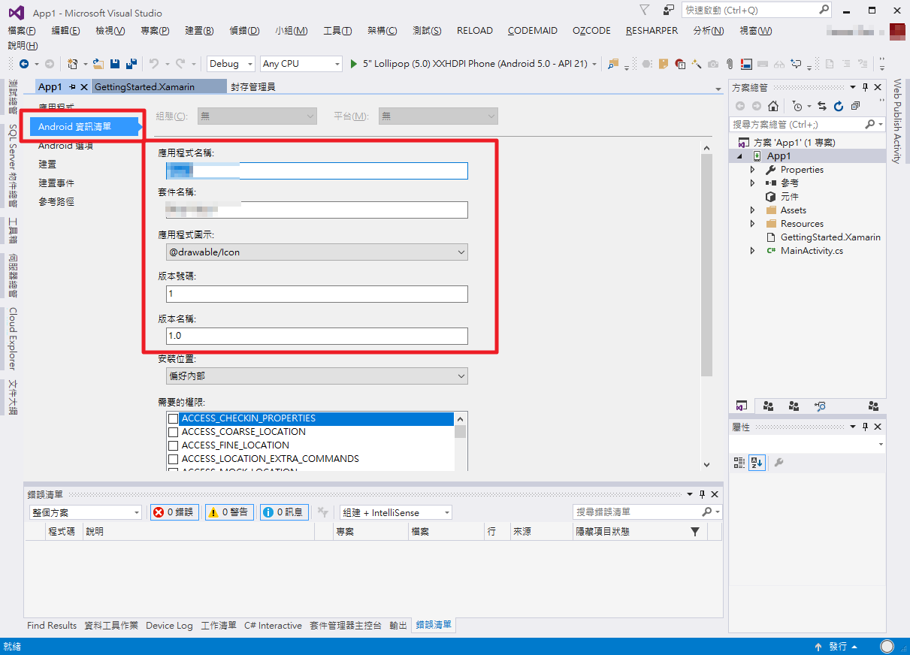
Task: Click the 快速啟動 (Ctrl+Q) search box
Action: 757,10
